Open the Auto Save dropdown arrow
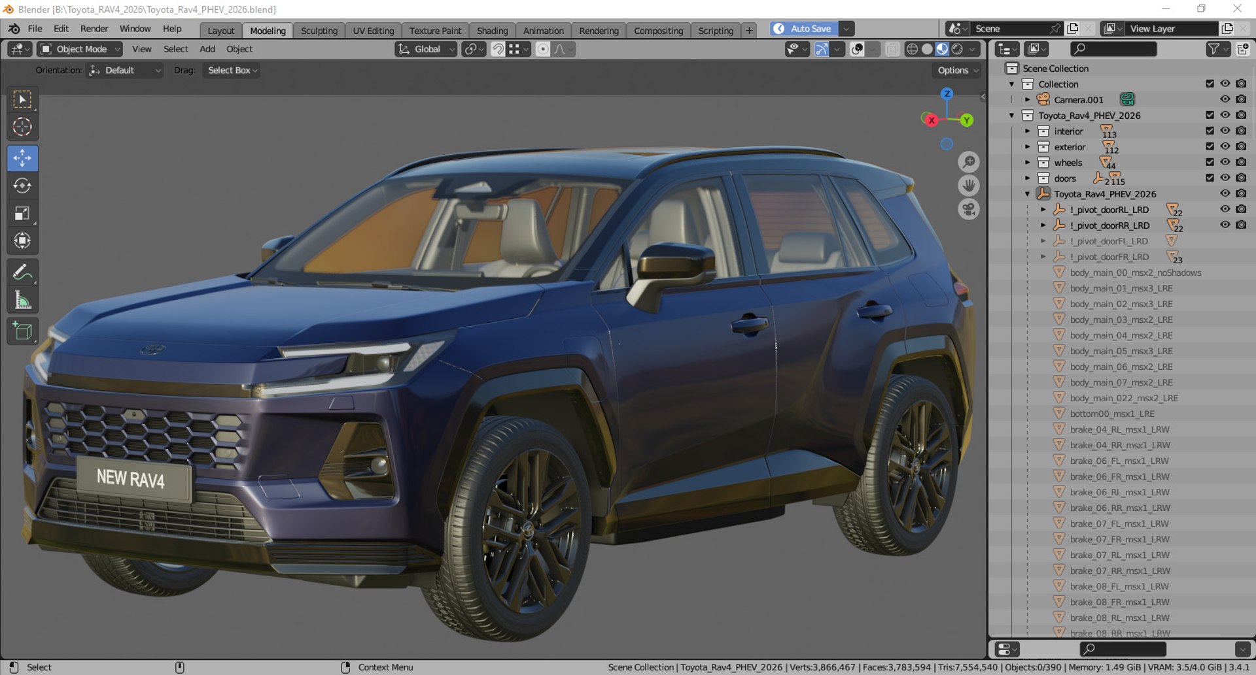This screenshot has width=1256, height=675. coord(846,29)
